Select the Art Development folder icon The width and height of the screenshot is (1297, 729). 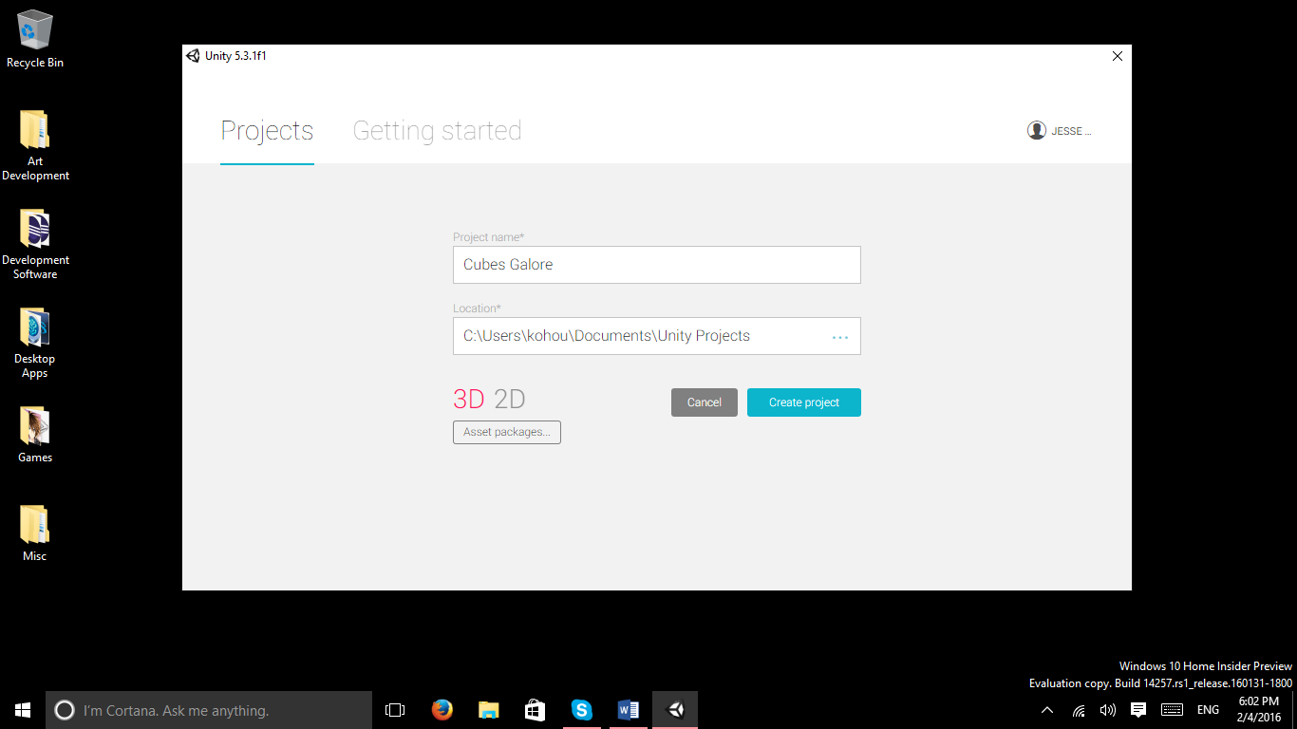click(35, 145)
